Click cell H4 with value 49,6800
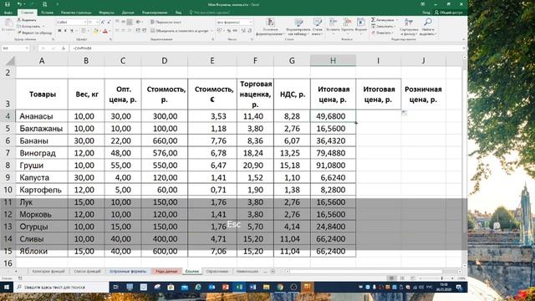The height and width of the screenshot is (301, 535). 333,116
